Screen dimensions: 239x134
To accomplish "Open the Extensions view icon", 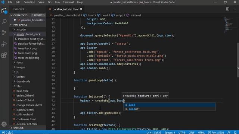I will pos(4,55).
